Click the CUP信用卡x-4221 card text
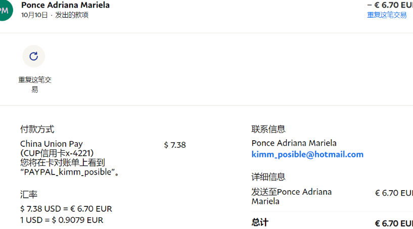Screen dimensions: 413x229 [57, 153]
